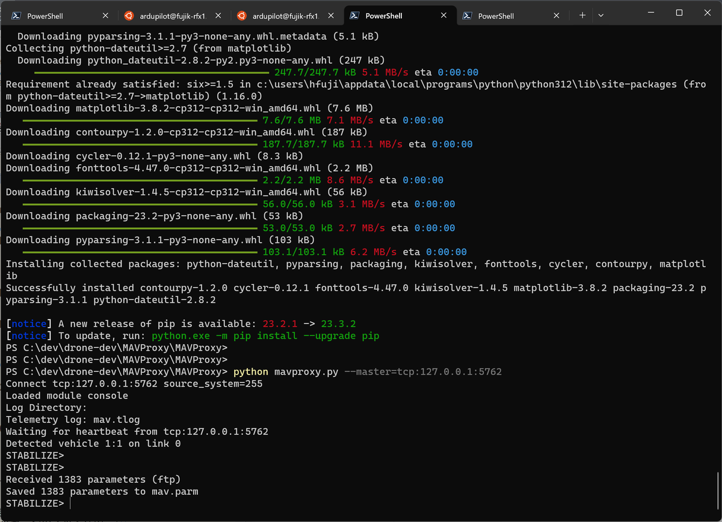The image size is (722, 522).
Task: Click the last PowerShell tab's icon
Action: 467,16
